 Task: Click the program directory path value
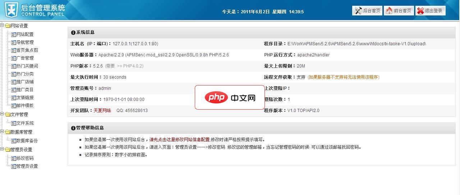(356, 44)
